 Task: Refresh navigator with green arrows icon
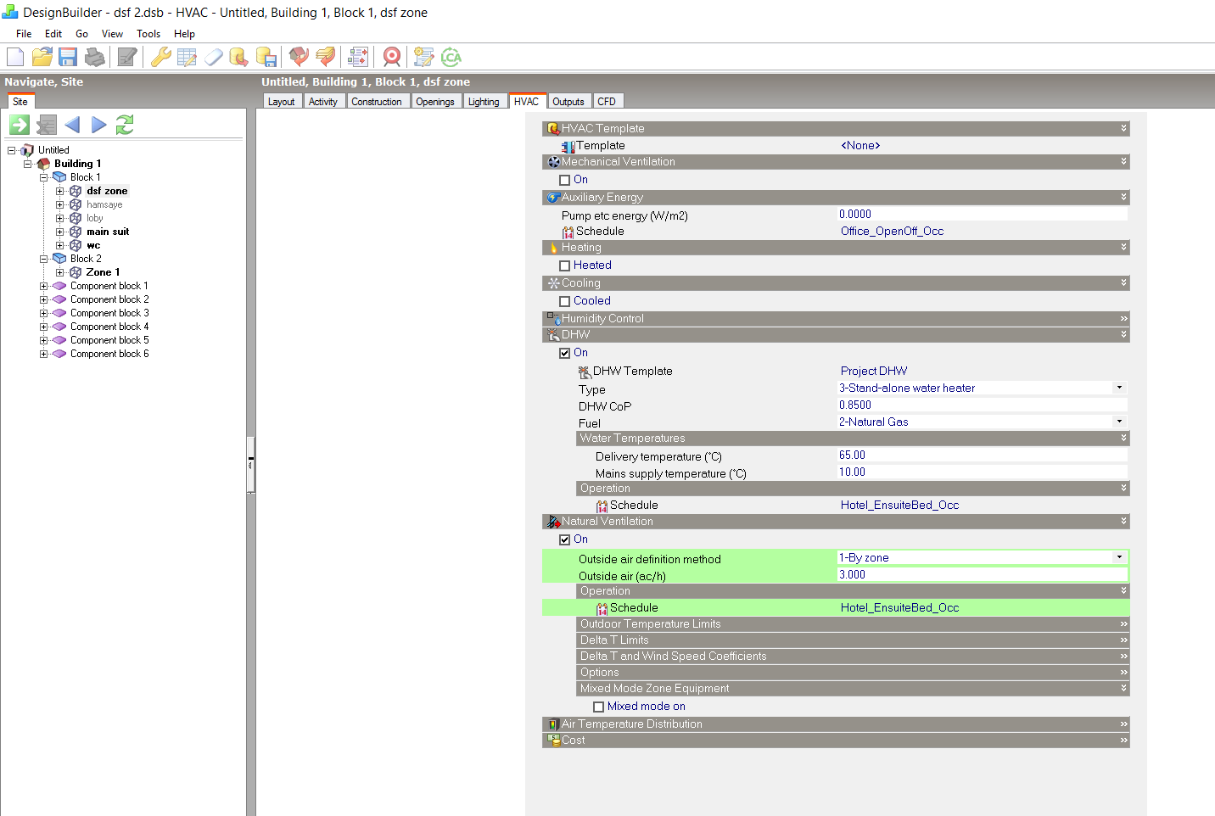(x=125, y=125)
